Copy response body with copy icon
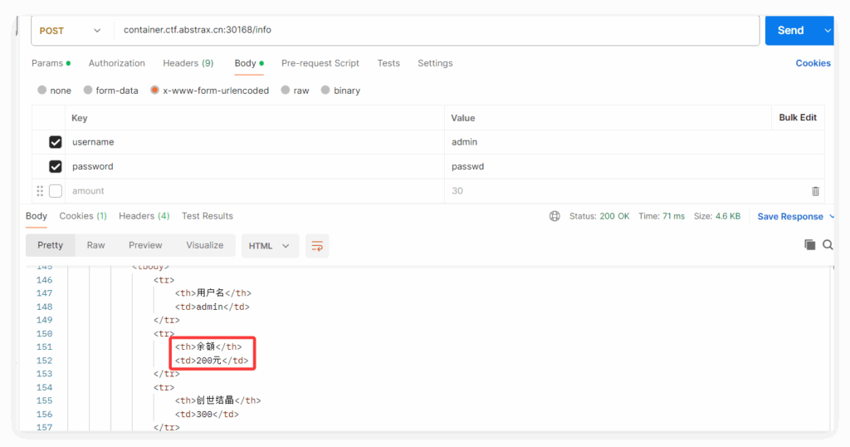The width and height of the screenshot is (850, 447). click(809, 245)
